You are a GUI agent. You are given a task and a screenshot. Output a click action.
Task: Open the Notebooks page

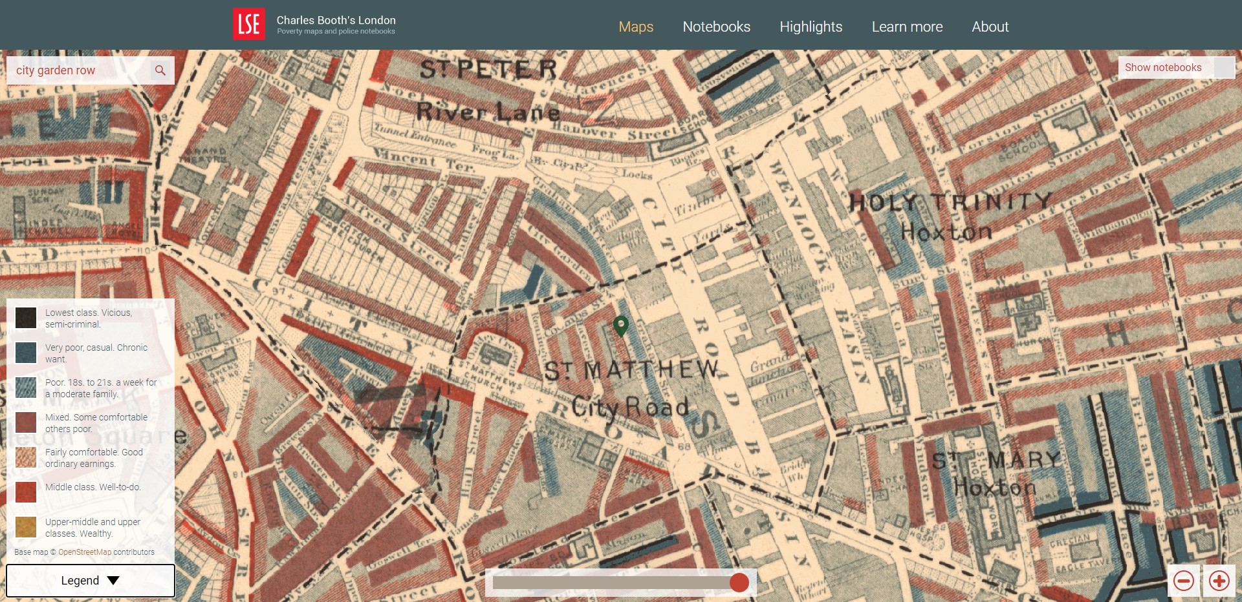coord(716,26)
